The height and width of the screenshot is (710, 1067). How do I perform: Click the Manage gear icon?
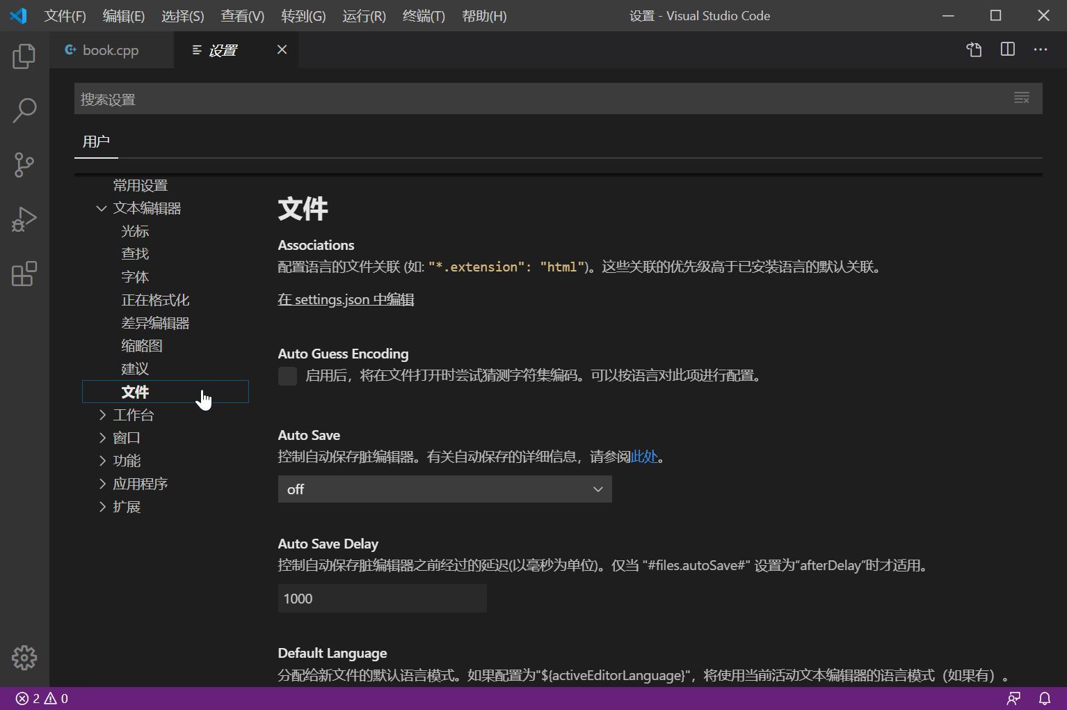[24, 658]
